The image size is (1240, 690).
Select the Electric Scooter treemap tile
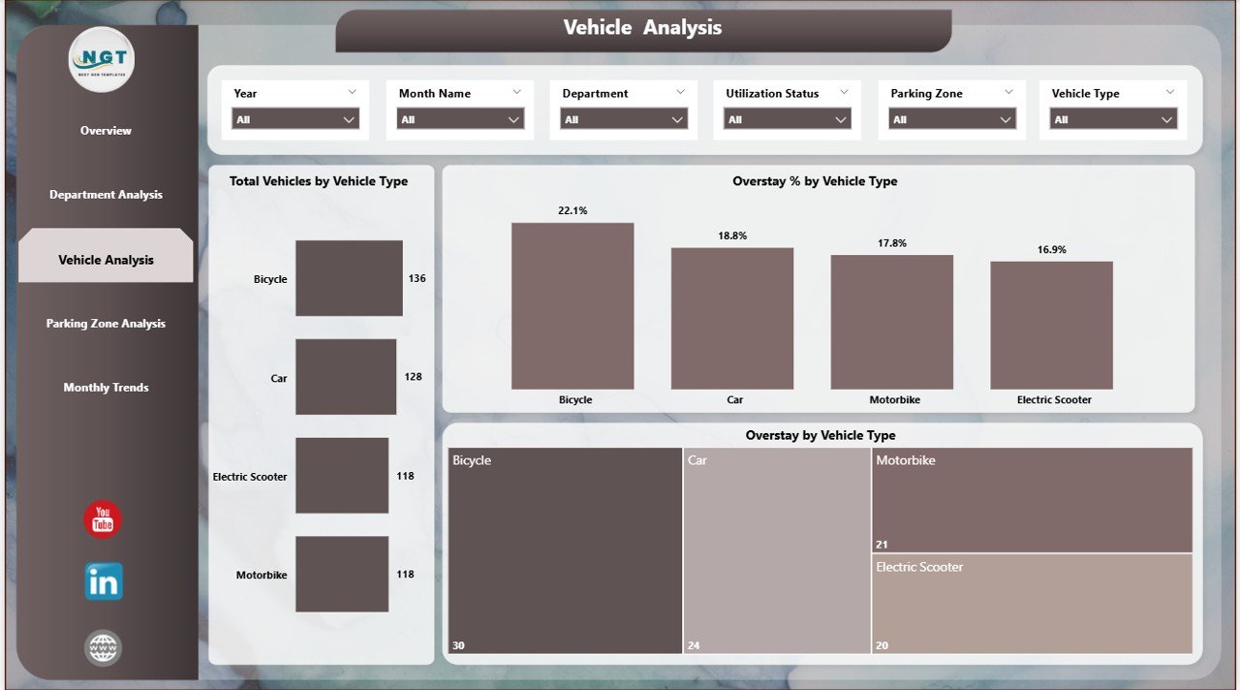(x=1032, y=604)
